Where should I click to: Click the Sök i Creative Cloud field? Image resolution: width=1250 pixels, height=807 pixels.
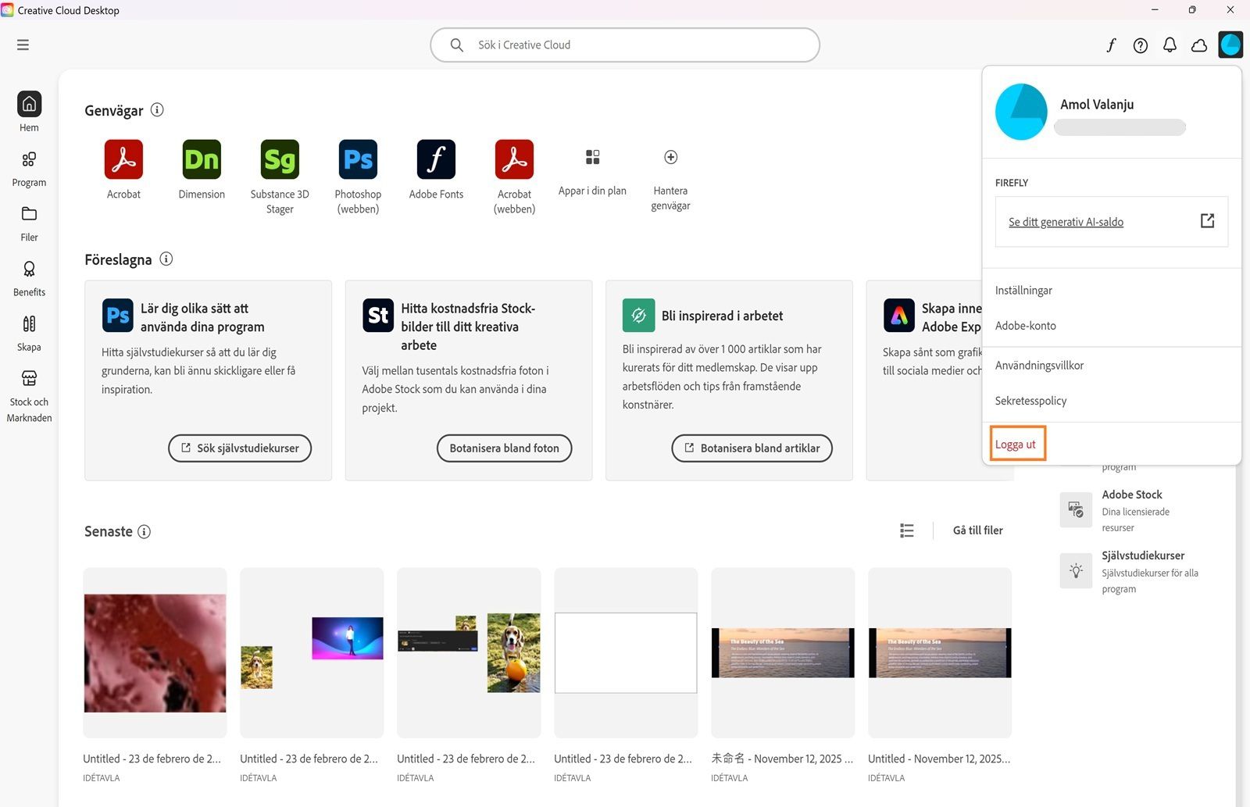tap(625, 45)
